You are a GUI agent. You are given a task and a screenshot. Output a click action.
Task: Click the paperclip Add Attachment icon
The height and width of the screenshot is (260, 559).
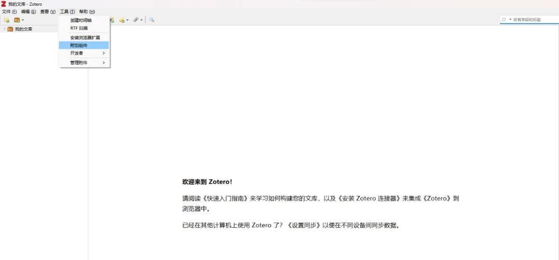[x=136, y=20]
